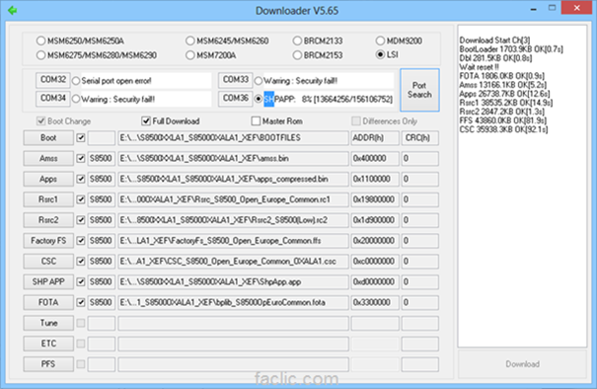This screenshot has height=389, width=597.
Task: Click the Apps file browse button
Action: point(48,179)
